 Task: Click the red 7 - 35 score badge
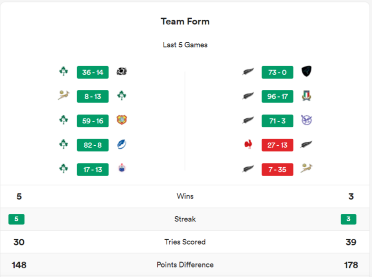click(278, 169)
